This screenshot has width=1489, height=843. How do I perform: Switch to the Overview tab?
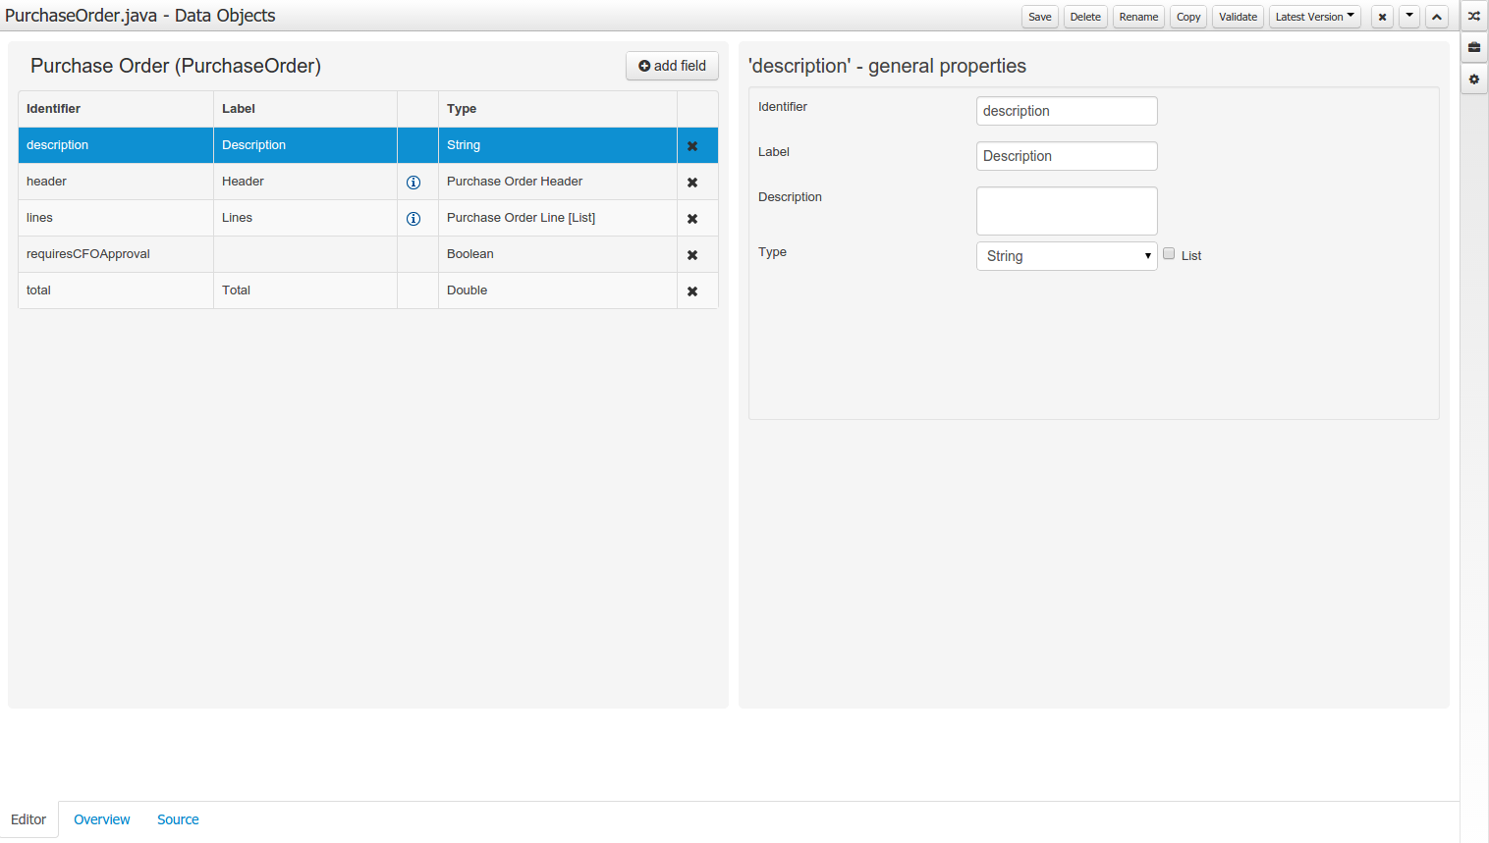click(x=101, y=819)
